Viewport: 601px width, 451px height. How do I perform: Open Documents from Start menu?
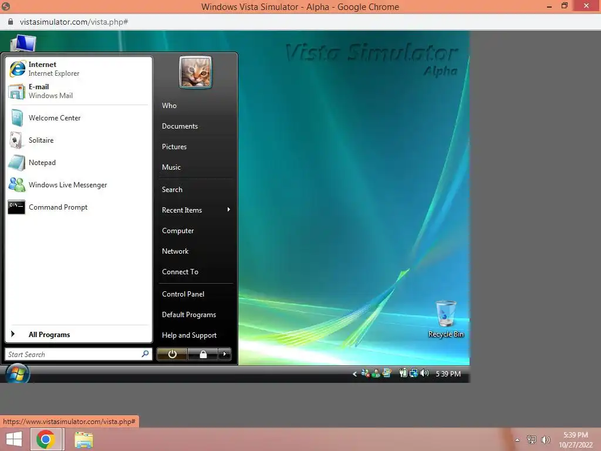click(180, 126)
